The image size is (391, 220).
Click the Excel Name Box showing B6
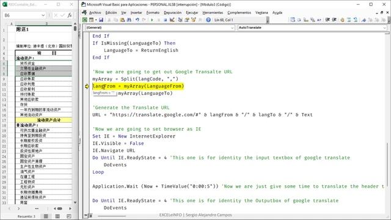pyautogui.click(x=22, y=15)
